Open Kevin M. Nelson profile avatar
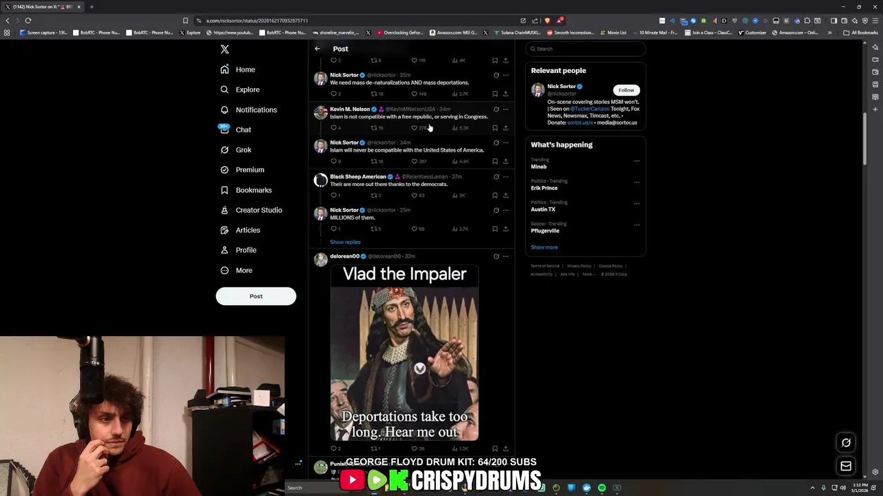Image resolution: width=883 pixels, height=496 pixels. pyautogui.click(x=321, y=113)
